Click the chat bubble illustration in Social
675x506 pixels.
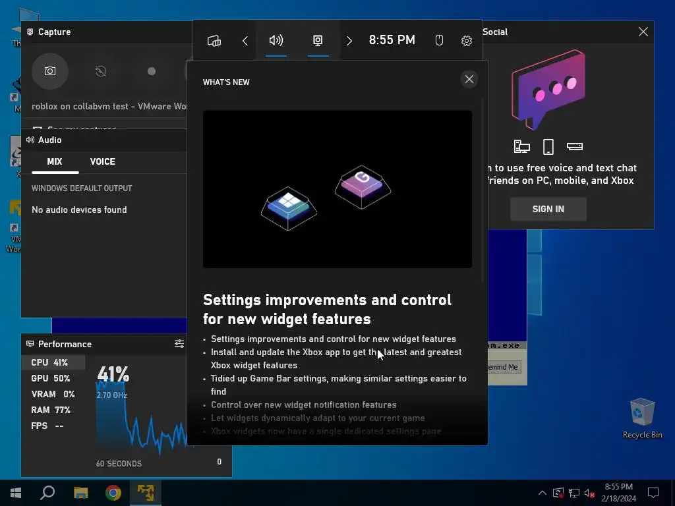pos(548,90)
